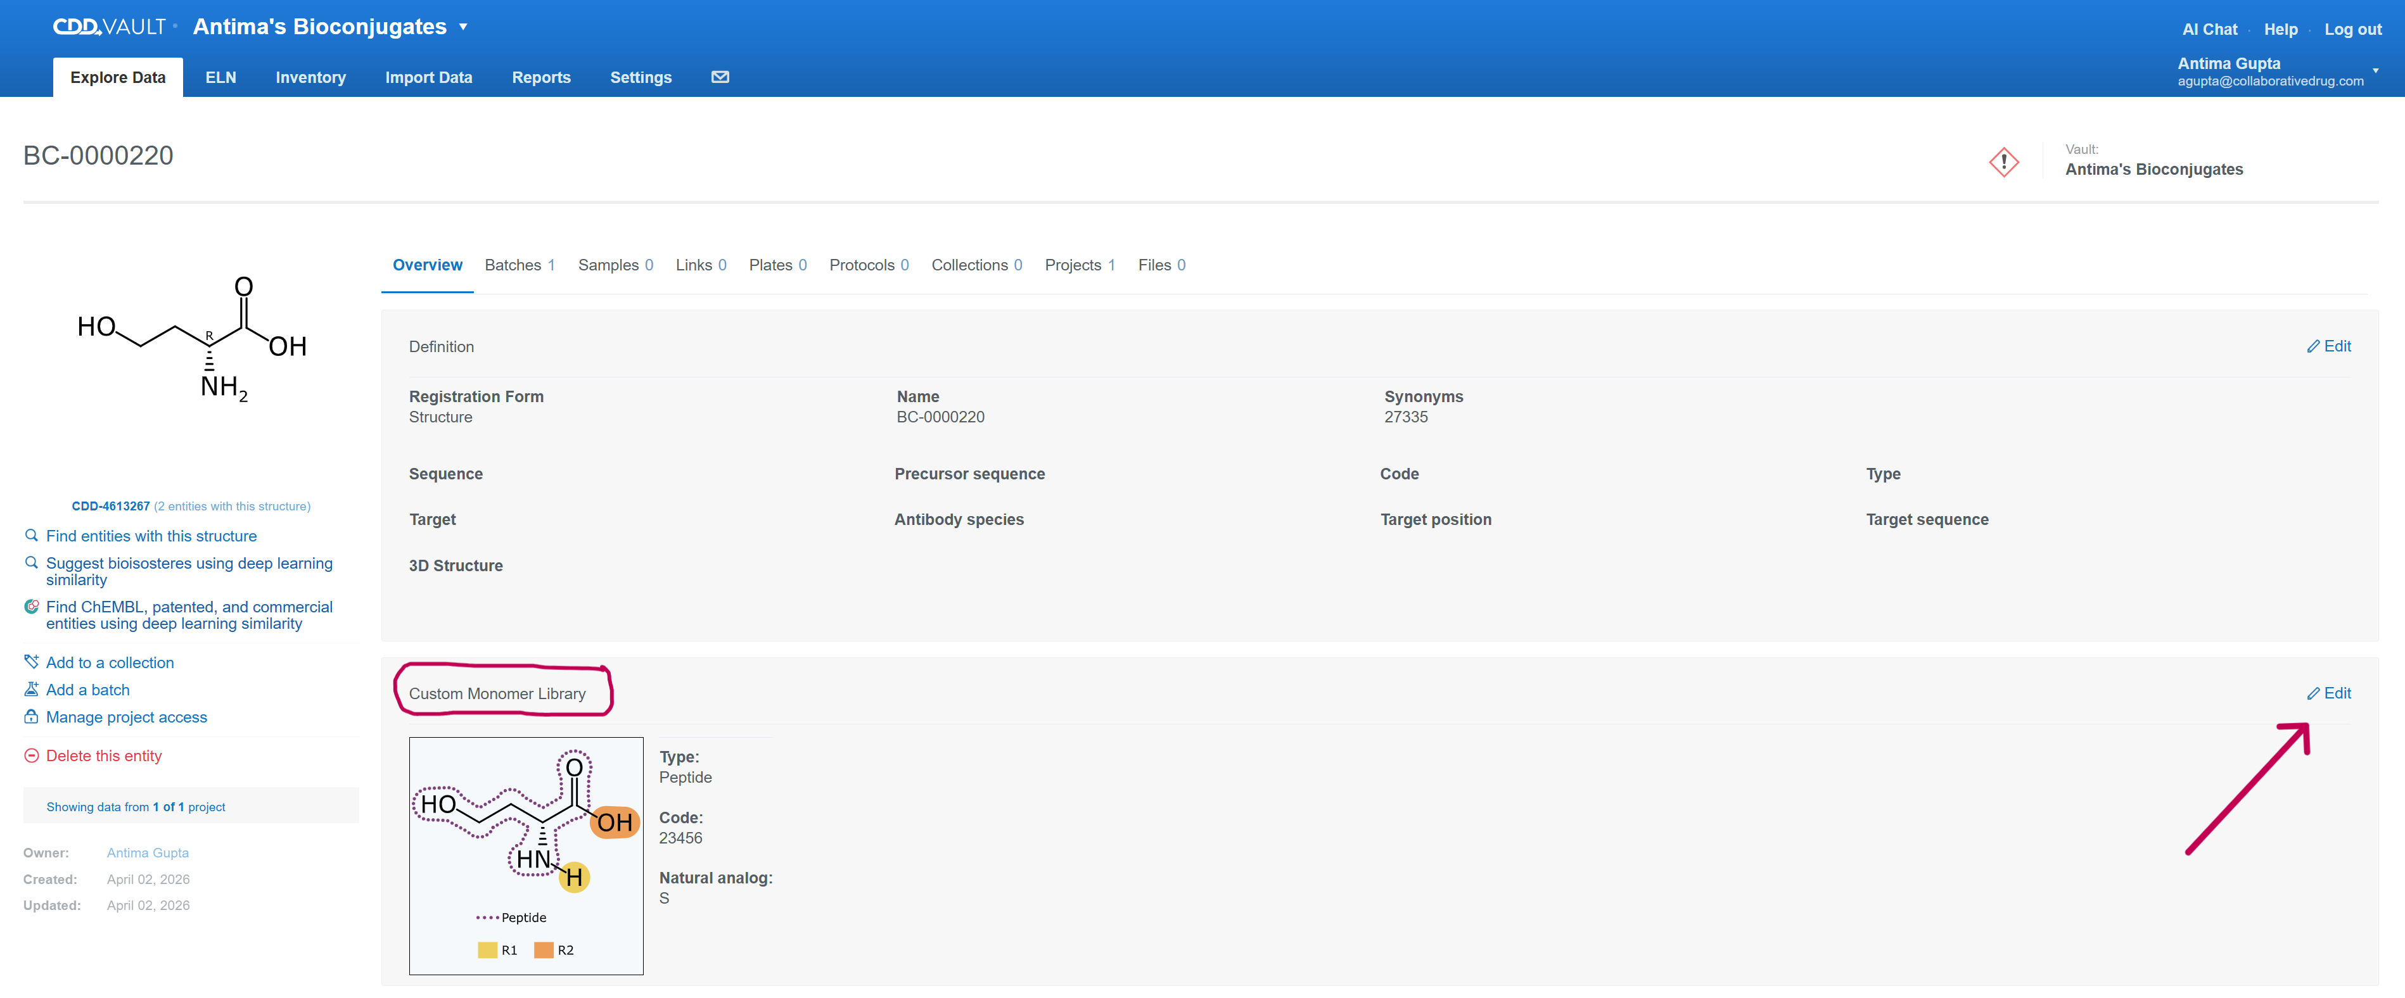2405x998 pixels.
Task: Edit the Custom Monomer Library section
Action: 2328,693
